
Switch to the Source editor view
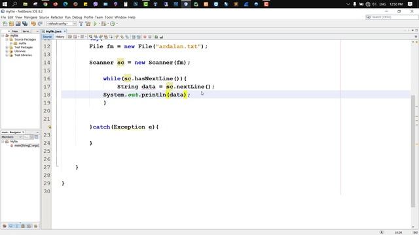[47, 37]
